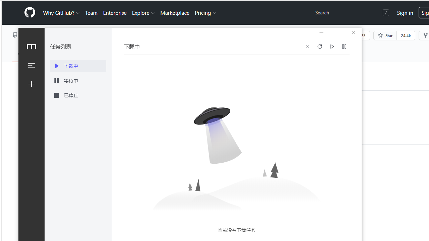Click the GitHub octocat logo
429x241 pixels.
click(x=29, y=12)
